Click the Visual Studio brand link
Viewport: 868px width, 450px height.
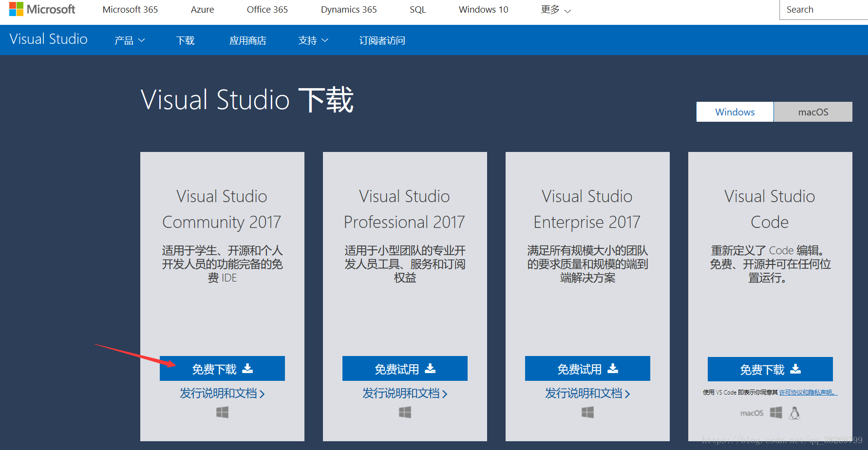pyautogui.click(x=48, y=39)
